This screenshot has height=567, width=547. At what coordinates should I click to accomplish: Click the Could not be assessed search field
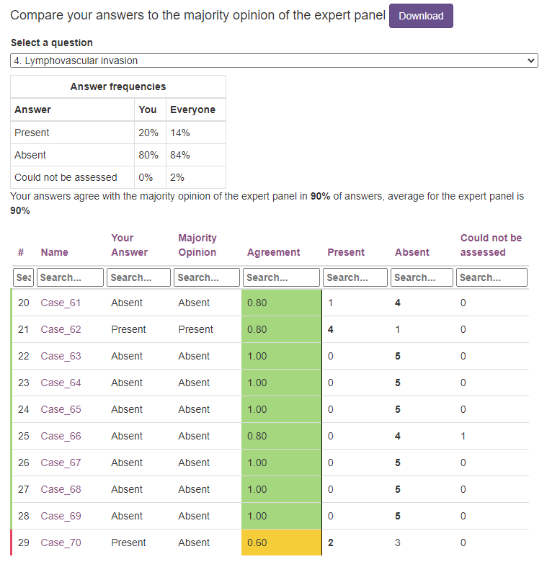click(x=492, y=277)
